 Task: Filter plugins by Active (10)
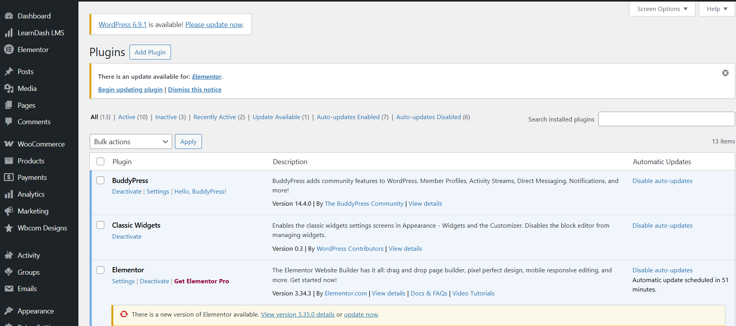click(133, 117)
